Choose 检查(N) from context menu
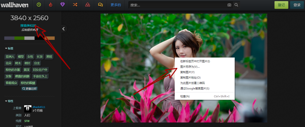 205,96
